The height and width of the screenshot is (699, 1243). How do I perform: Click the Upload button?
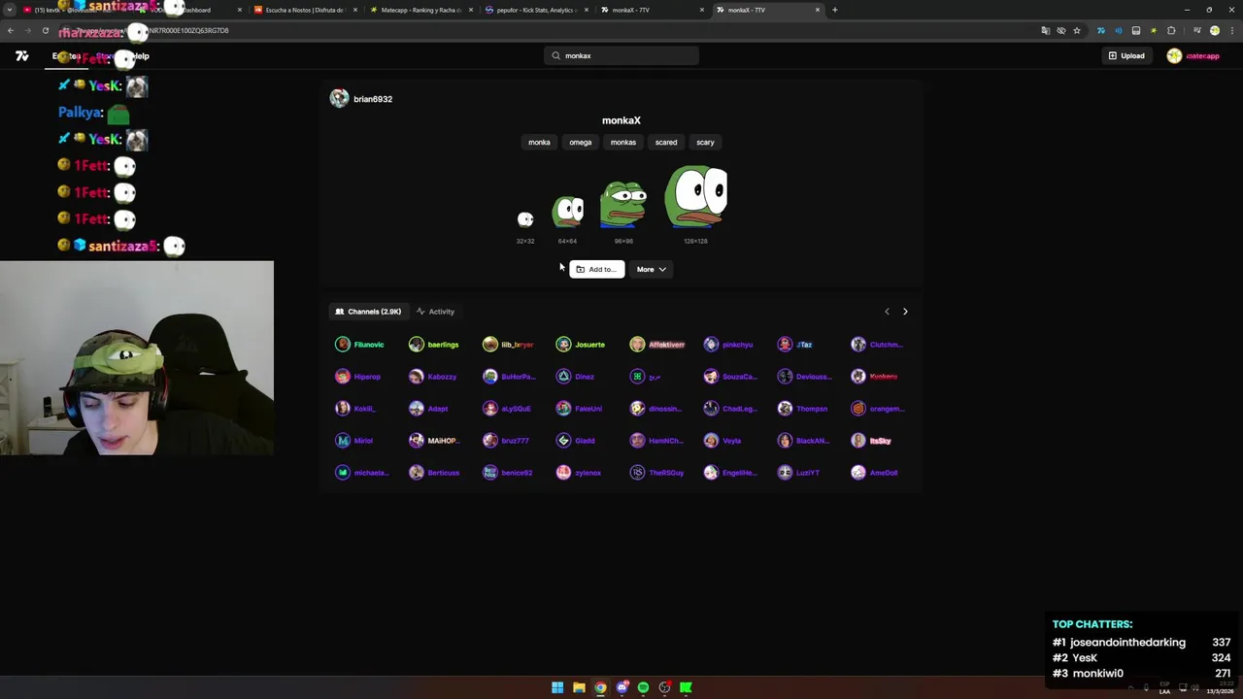(1126, 55)
